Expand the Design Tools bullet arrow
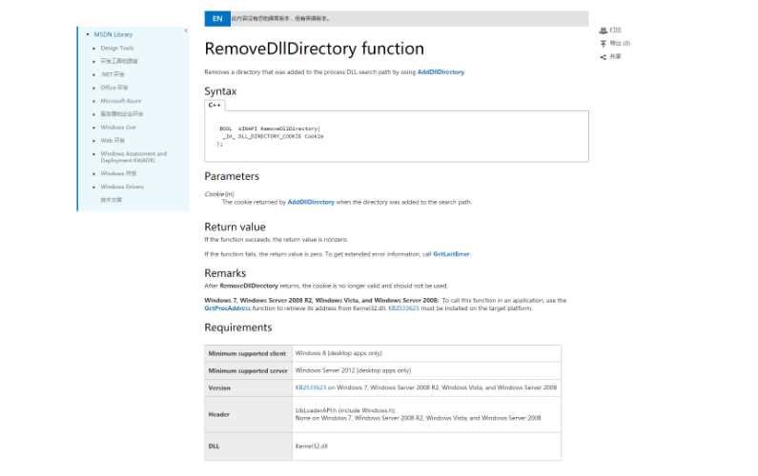This screenshot has height=476, width=758. tap(94, 48)
